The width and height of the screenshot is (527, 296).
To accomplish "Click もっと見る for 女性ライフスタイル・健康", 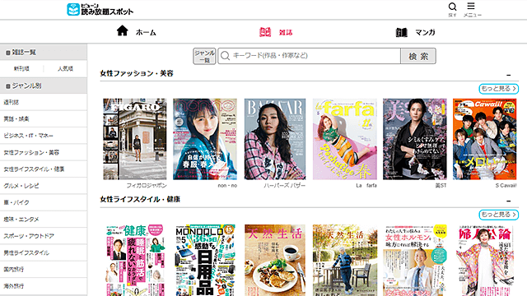I will (x=499, y=215).
